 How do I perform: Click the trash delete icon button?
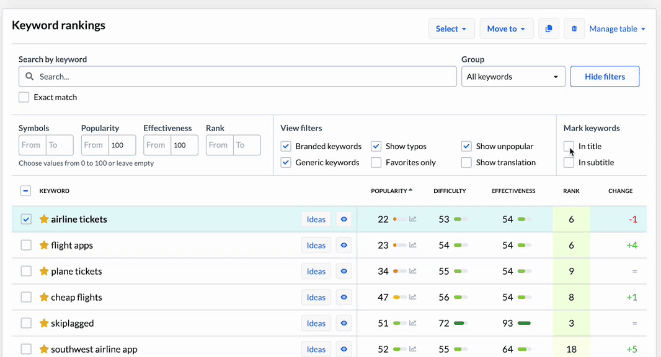tap(574, 28)
